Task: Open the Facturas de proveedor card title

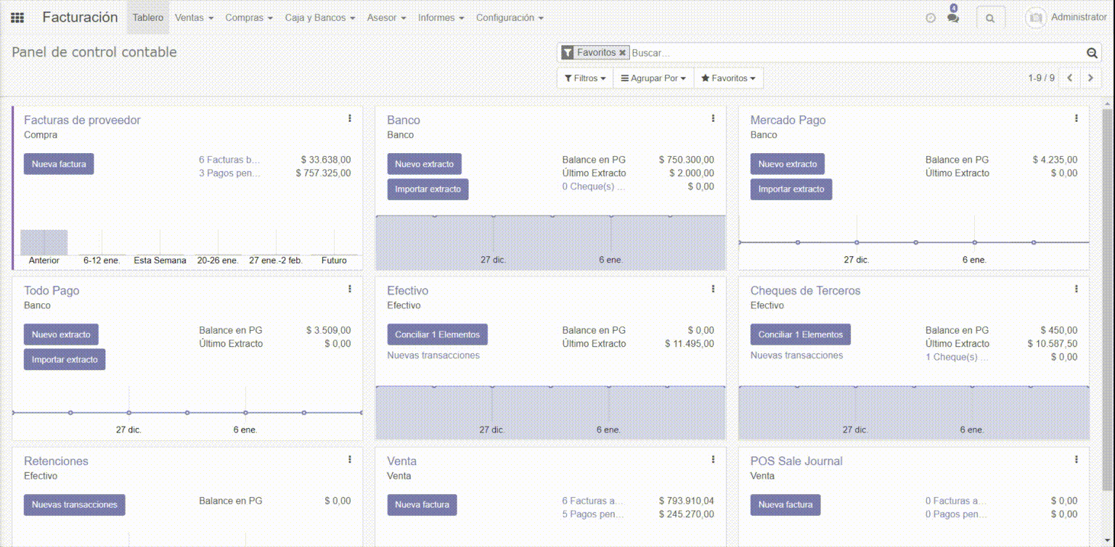Action: click(82, 120)
